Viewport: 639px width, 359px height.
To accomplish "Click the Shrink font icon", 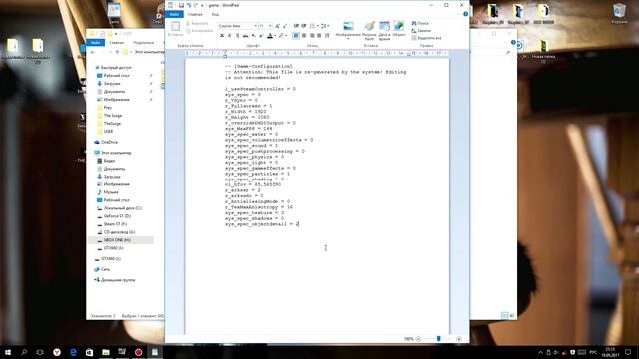I will [285, 26].
